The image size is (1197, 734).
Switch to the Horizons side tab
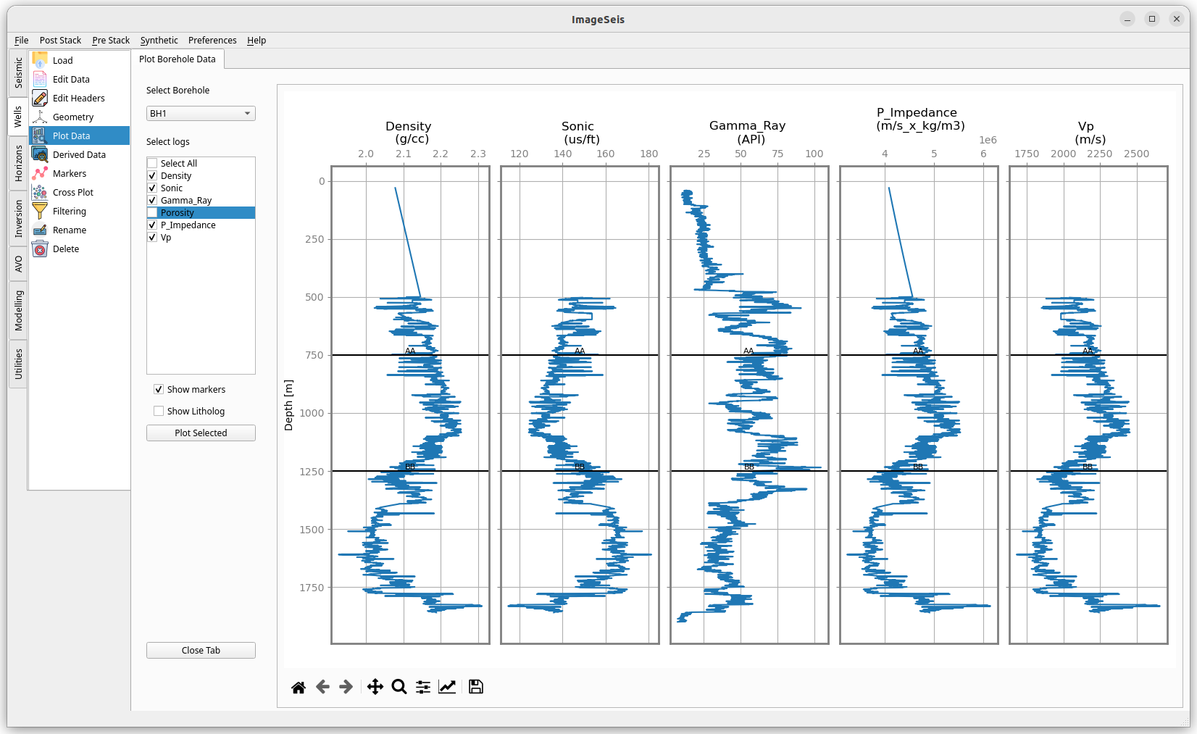pos(19,163)
